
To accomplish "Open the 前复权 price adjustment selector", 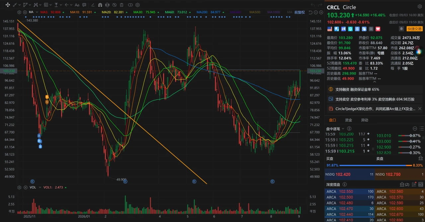I will 299,12.
